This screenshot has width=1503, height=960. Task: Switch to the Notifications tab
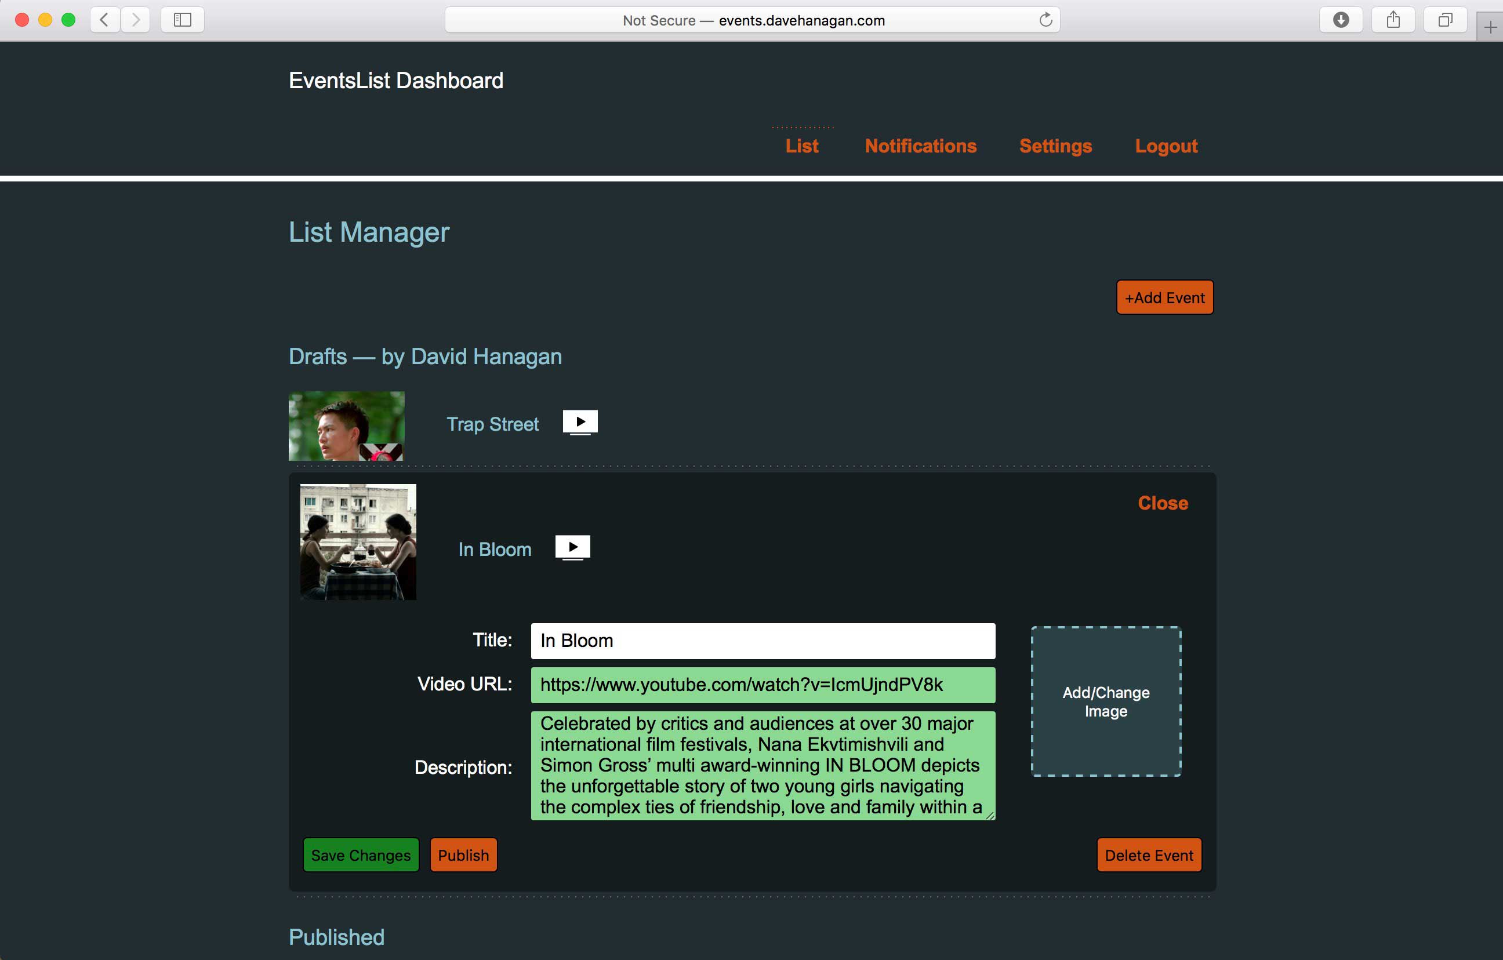[921, 146]
